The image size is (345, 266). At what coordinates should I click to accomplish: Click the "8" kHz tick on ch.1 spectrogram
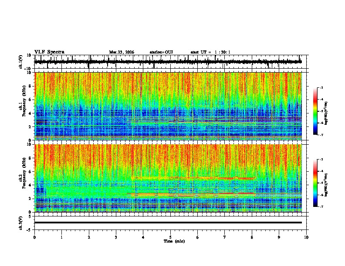click(x=30, y=86)
